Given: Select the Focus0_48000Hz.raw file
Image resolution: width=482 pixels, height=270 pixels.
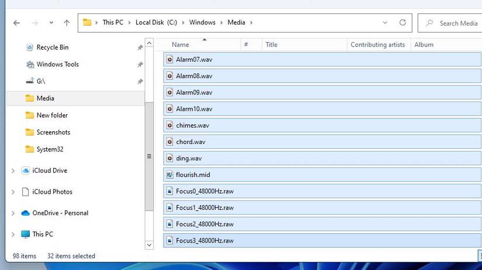Looking at the screenshot, I should (322, 191).
